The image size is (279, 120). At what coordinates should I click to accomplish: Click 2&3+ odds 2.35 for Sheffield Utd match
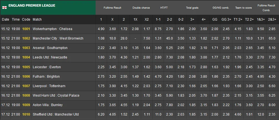(272, 114)
